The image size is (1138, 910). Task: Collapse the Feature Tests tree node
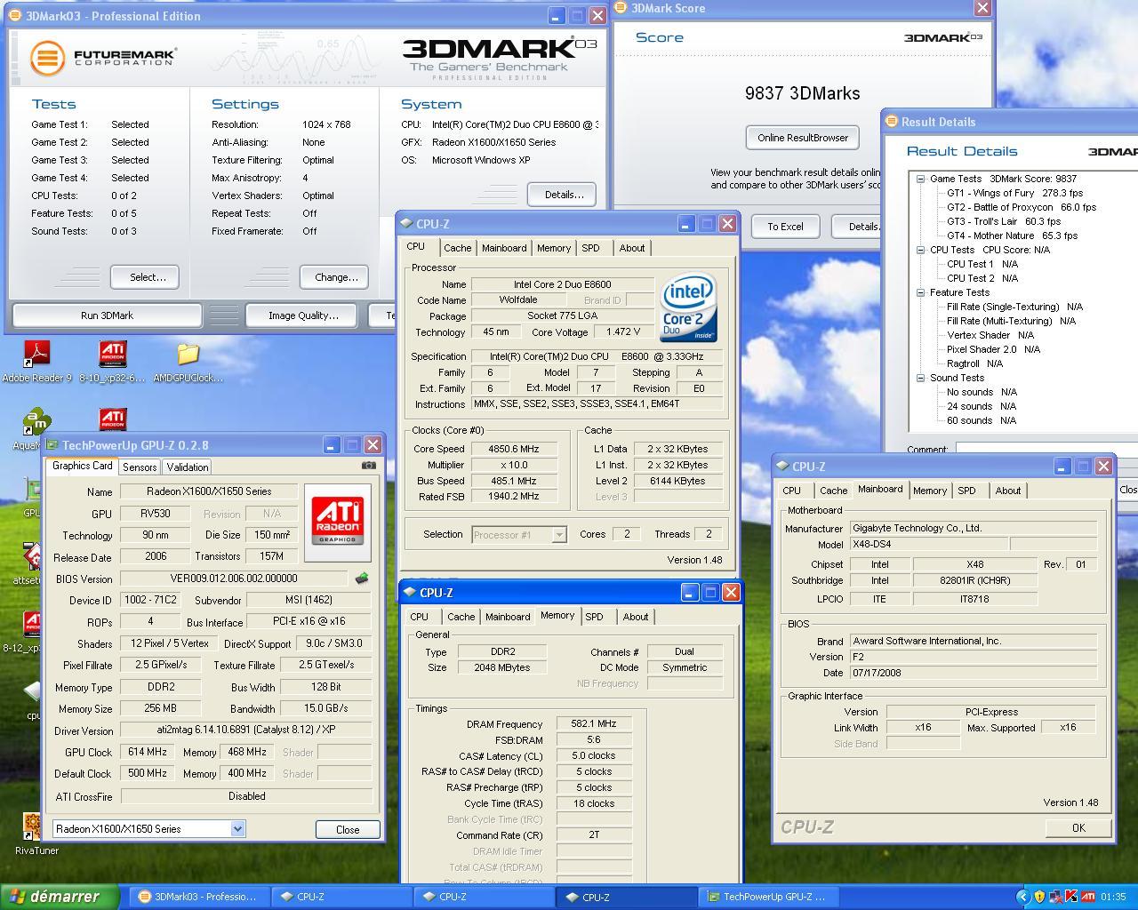[921, 292]
